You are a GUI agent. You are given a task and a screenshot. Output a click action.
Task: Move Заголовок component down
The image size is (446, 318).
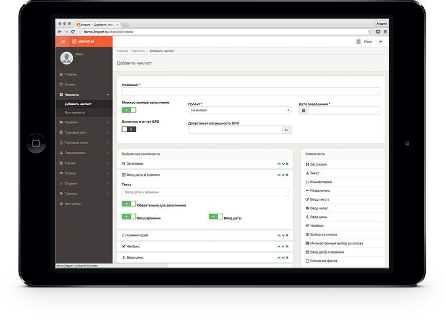pos(283,164)
